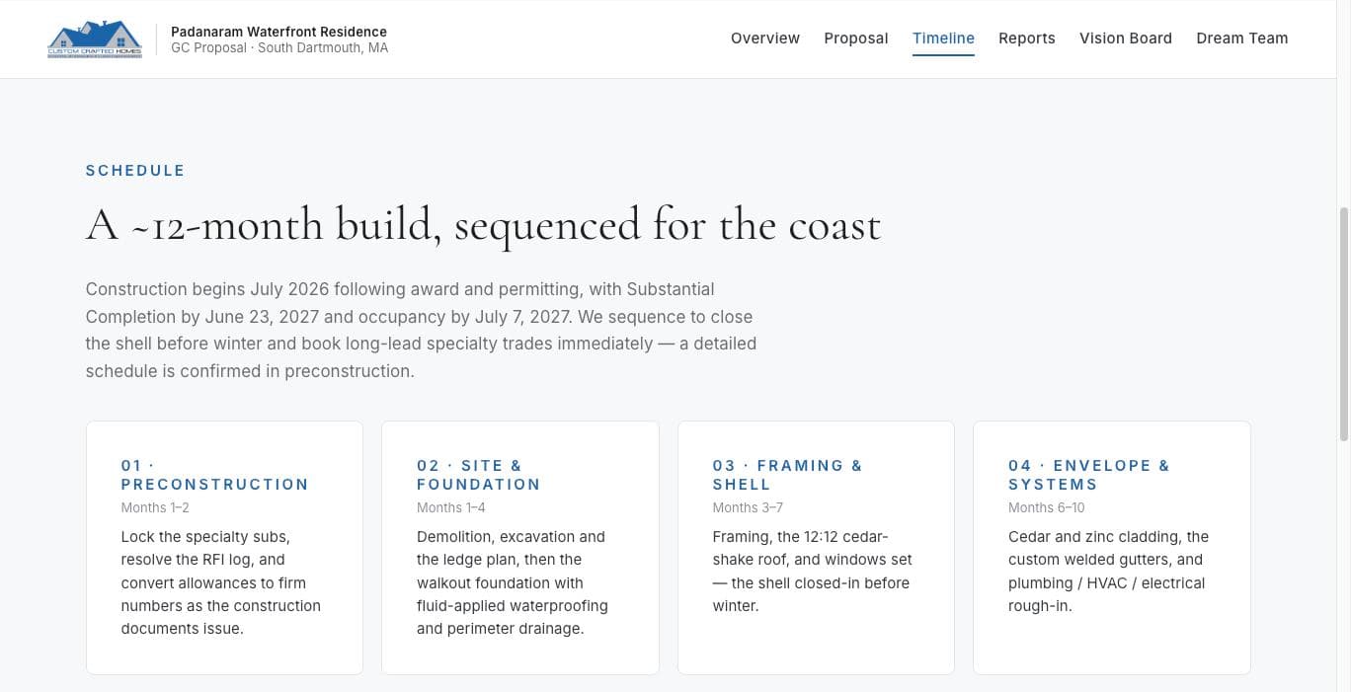Click the page's vertical scrollbar thumb

pyautogui.click(x=1343, y=324)
